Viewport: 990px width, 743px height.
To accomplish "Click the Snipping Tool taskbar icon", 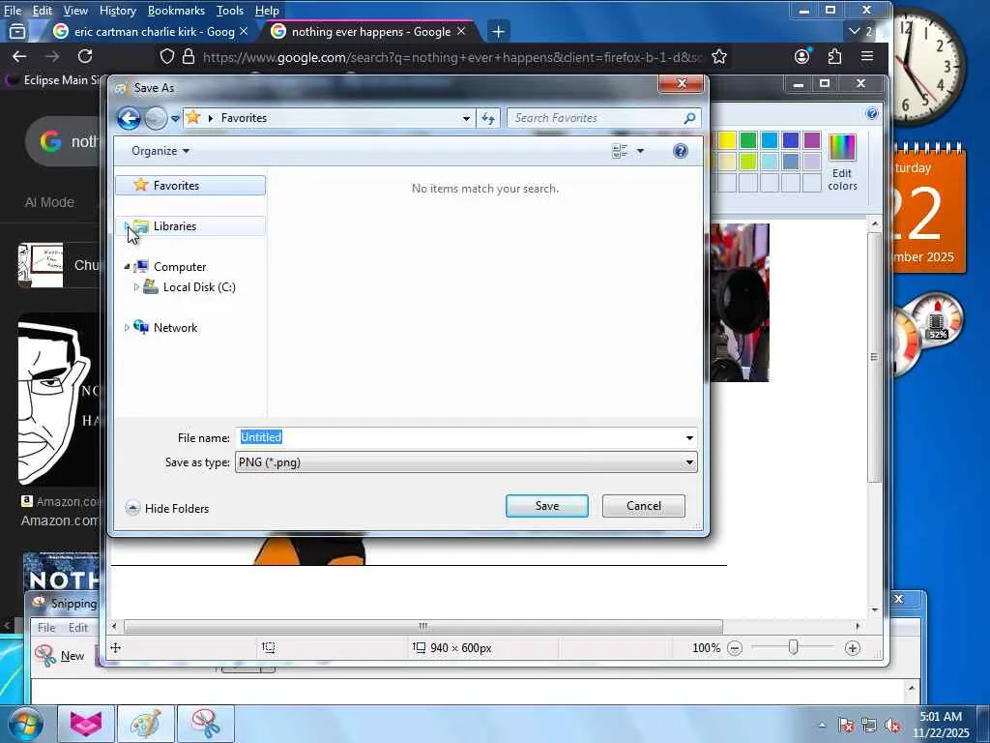I will click(x=206, y=724).
